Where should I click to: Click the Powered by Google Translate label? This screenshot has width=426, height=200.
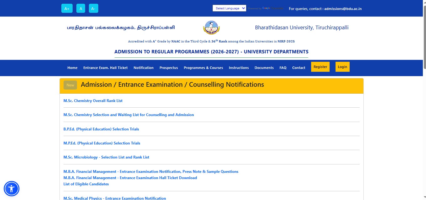pyautogui.click(x=266, y=8)
